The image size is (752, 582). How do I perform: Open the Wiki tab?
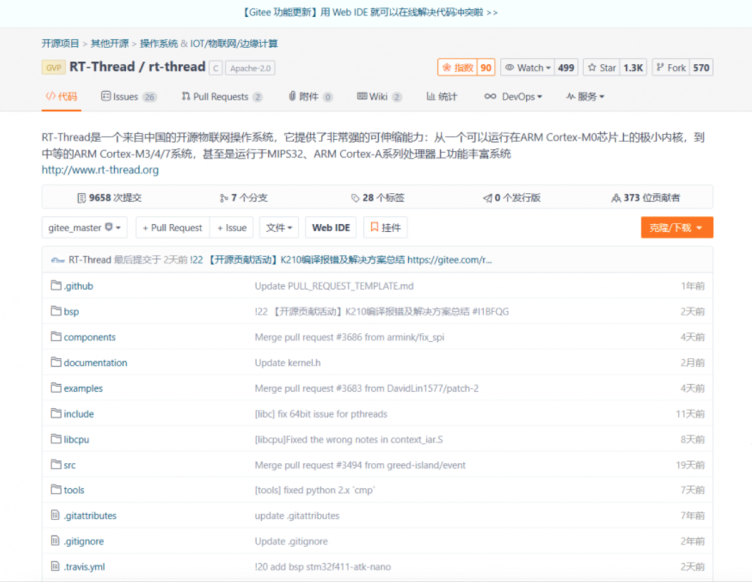click(x=379, y=97)
